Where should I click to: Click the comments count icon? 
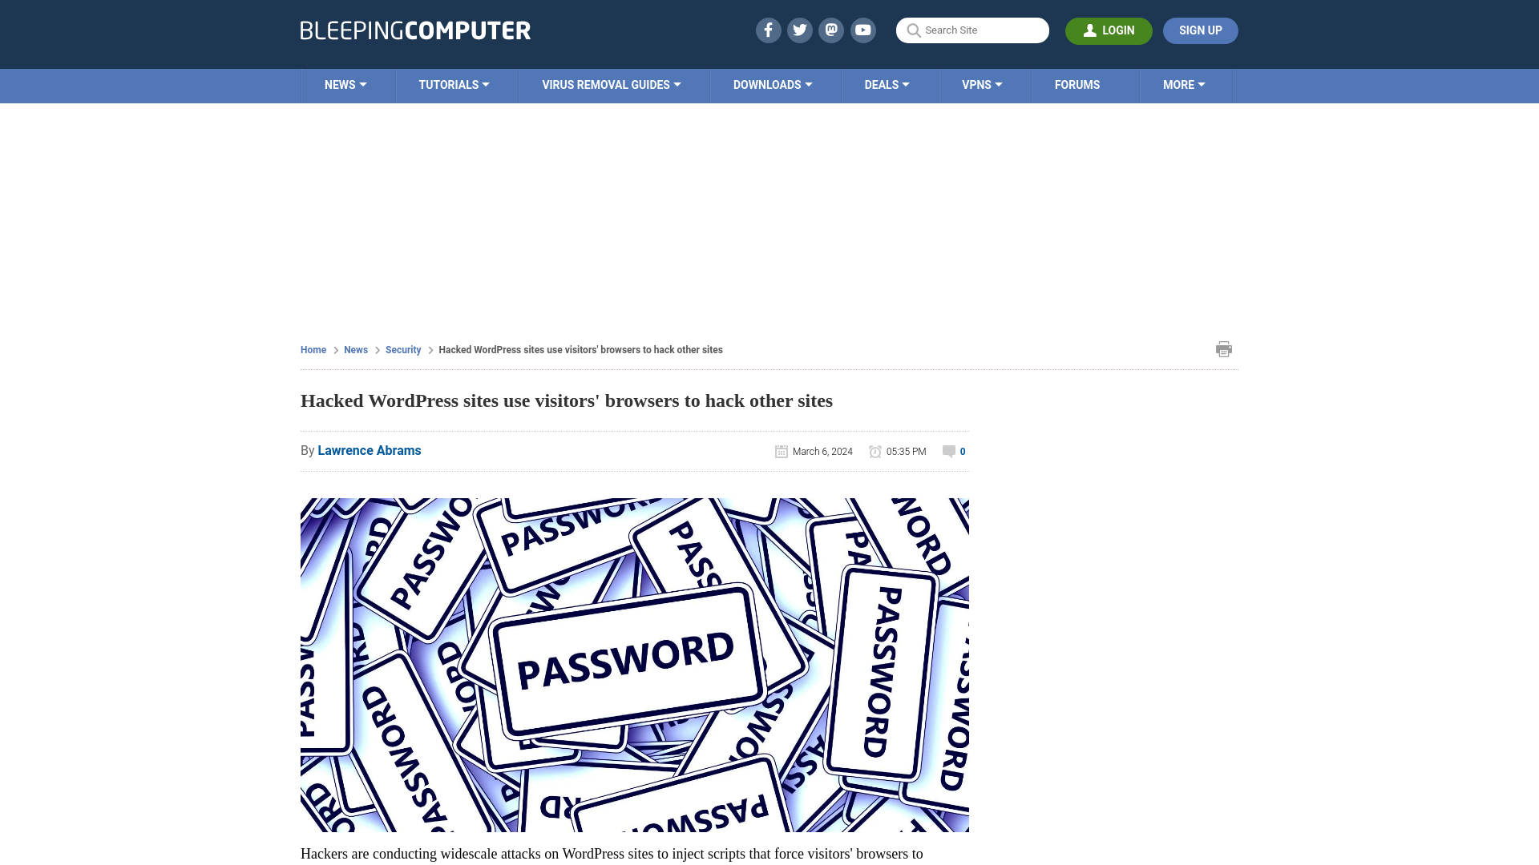948,451
